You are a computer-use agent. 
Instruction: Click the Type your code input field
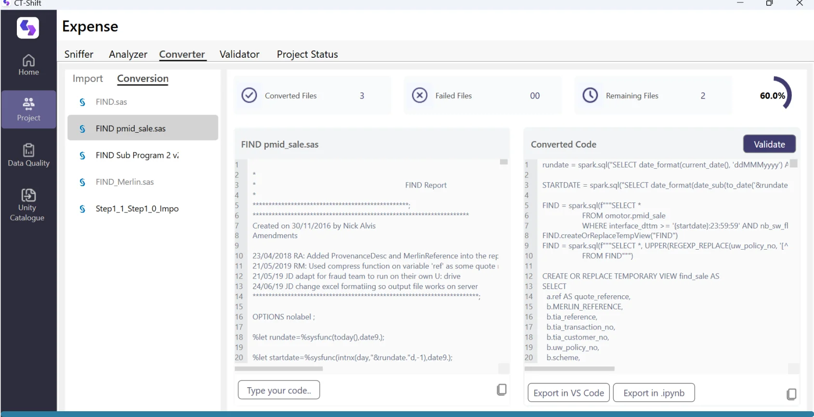click(279, 390)
